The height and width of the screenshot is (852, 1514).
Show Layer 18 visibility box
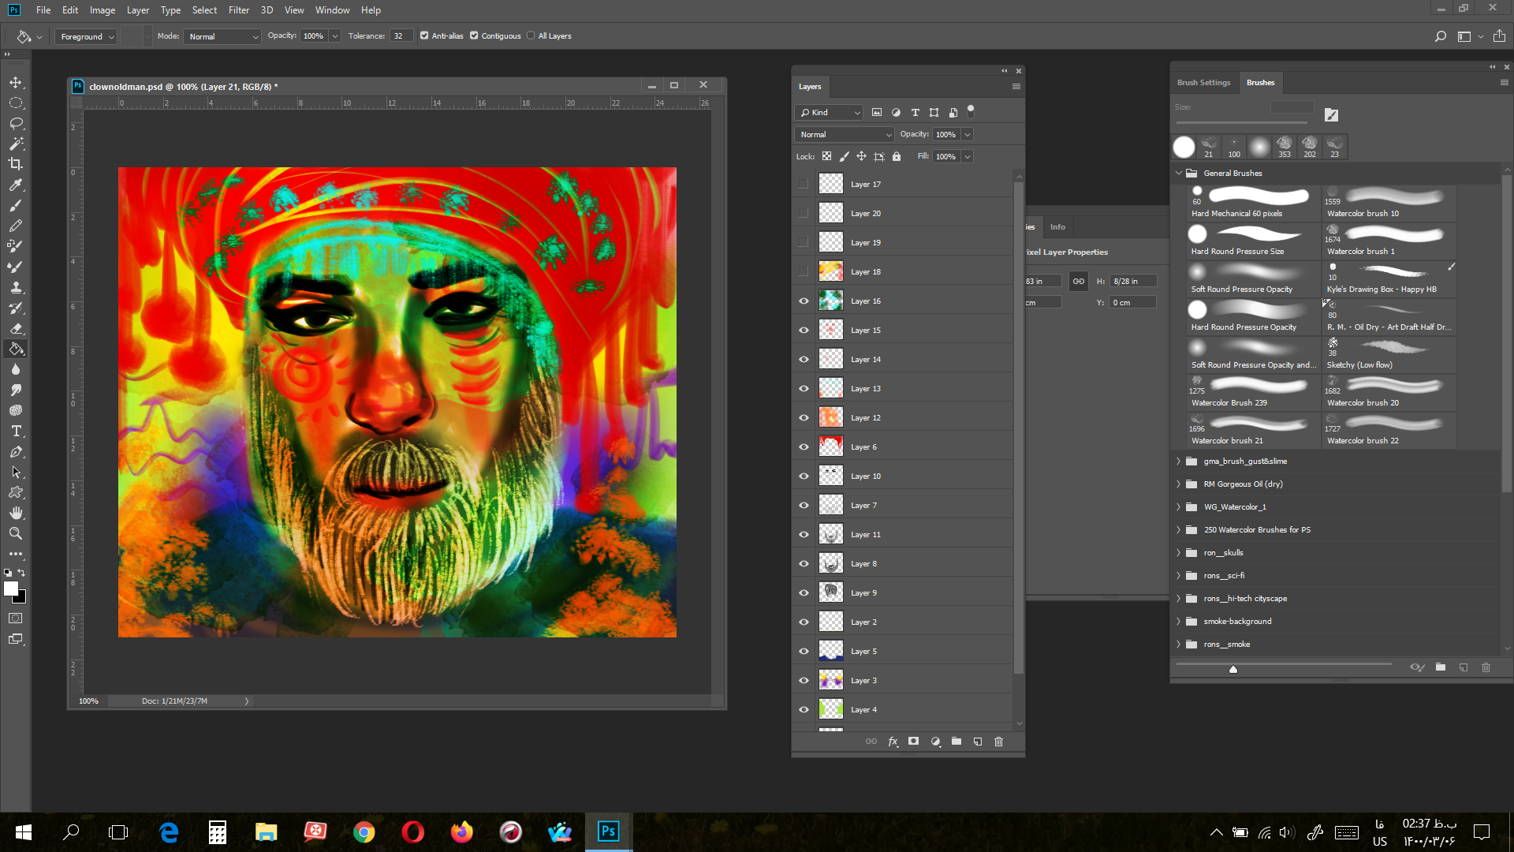(804, 271)
